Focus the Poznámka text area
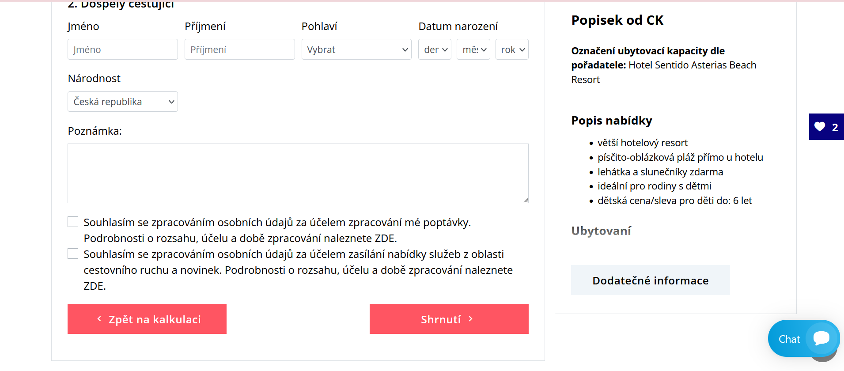The height and width of the screenshot is (371, 844). (298, 173)
